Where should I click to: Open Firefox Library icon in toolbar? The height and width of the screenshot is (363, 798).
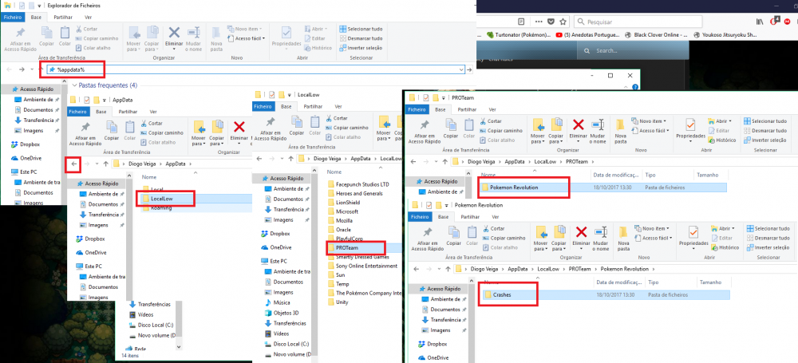point(760,22)
